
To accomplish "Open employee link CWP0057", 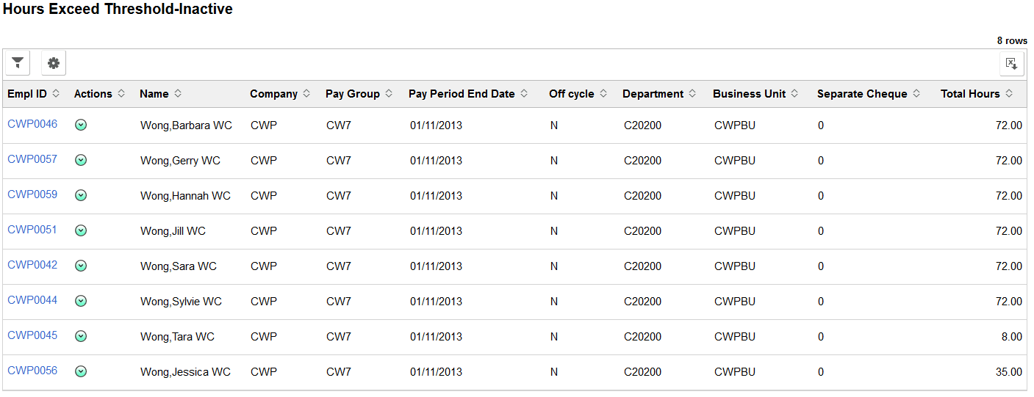I will click(32, 159).
